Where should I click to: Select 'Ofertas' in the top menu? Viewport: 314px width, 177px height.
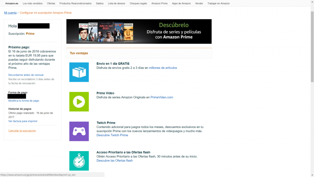(x=51, y=3)
